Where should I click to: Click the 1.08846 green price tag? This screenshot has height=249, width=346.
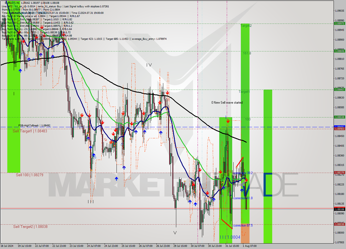[340, 51]
